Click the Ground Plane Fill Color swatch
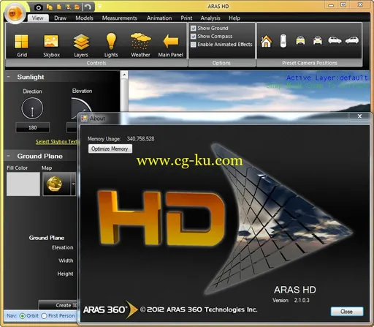 (x=23, y=184)
